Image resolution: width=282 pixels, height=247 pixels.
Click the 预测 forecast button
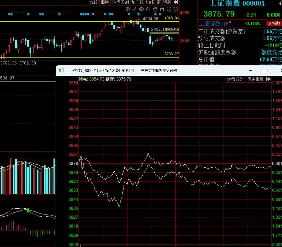[x=167, y=2]
